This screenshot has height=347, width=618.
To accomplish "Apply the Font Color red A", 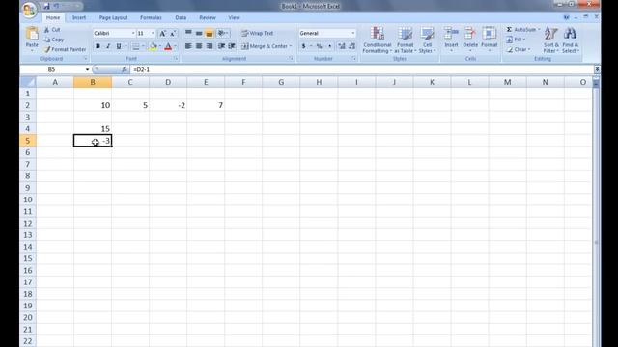I will (x=168, y=46).
